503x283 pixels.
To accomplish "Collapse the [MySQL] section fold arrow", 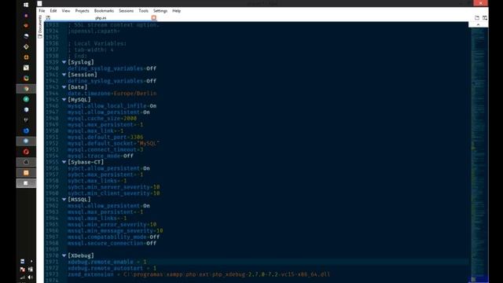I will (64, 100).
